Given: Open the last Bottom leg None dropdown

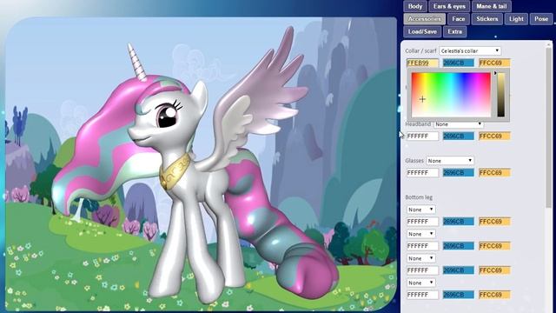Looking at the screenshot, I should click(x=420, y=283).
